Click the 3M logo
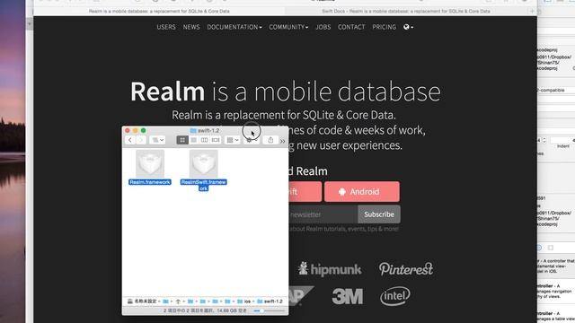 click(x=348, y=296)
